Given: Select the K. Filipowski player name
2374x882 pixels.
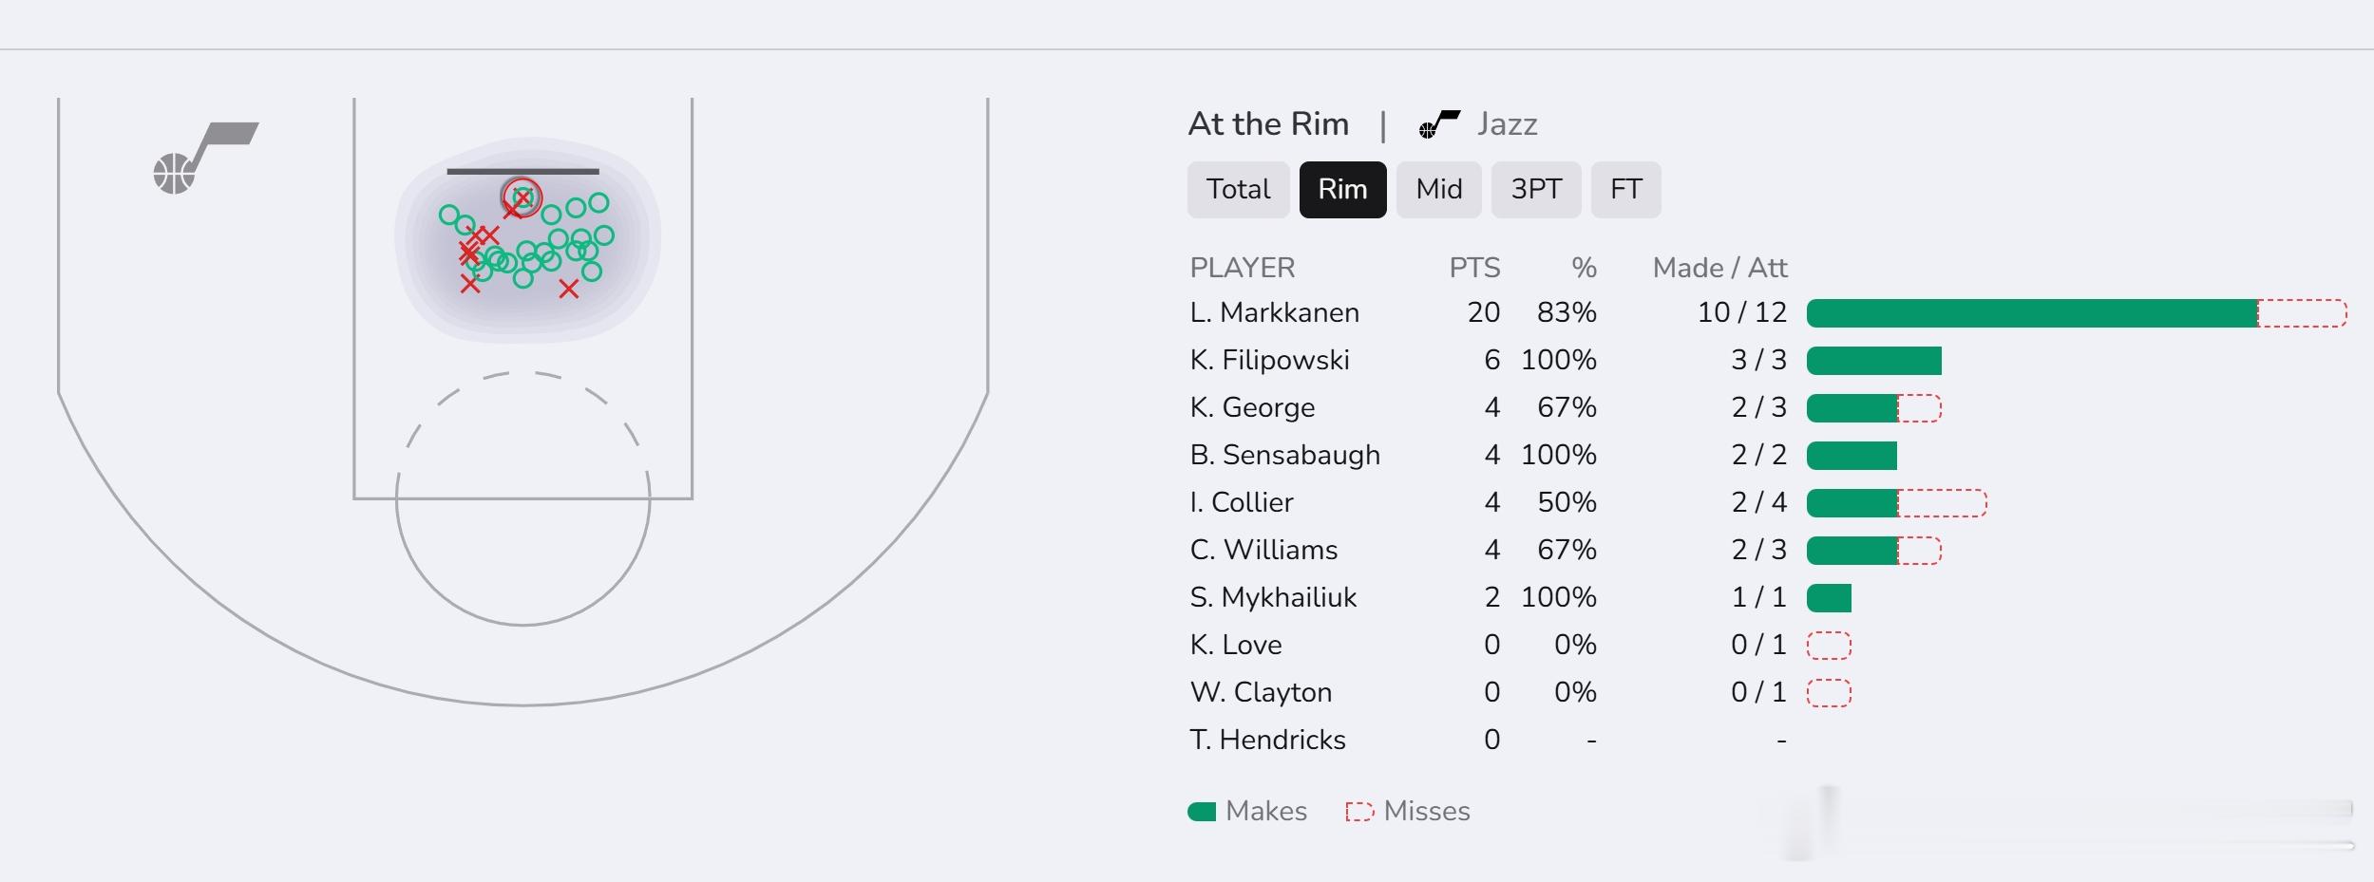Looking at the screenshot, I should pyautogui.click(x=1269, y=360).
